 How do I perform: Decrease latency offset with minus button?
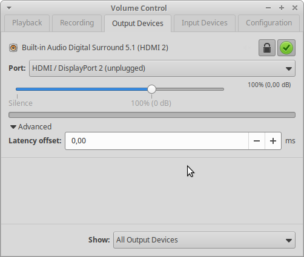(x=257, y=141)
